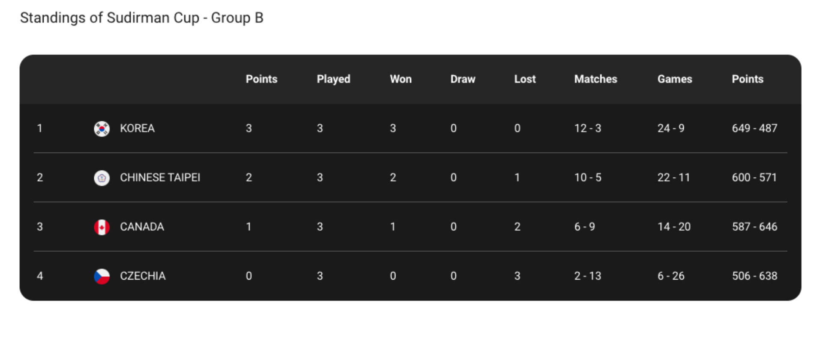Select the CANADA team name

[142, 226]
